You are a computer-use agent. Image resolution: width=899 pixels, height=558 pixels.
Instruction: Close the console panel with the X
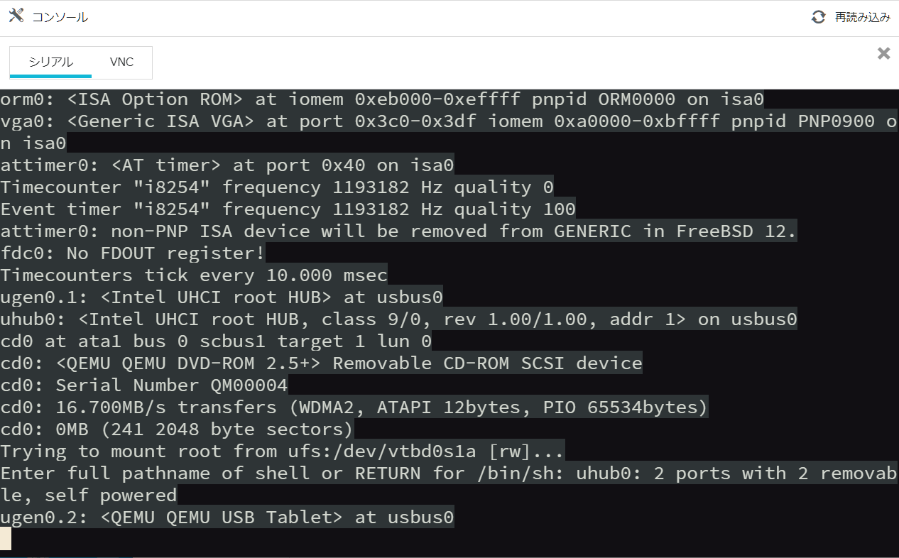(883, 53)
